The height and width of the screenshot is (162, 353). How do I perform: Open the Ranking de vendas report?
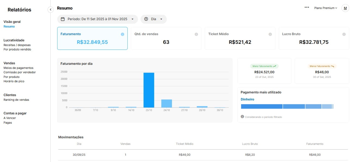pos(17,100)
